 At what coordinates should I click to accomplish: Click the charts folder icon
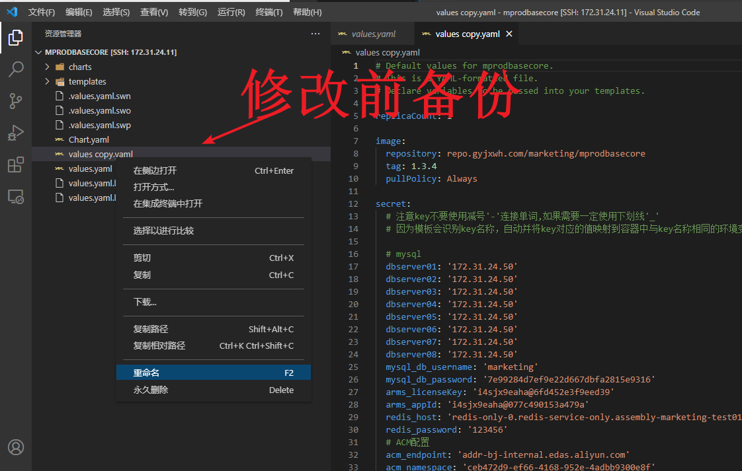click(60, 67)
